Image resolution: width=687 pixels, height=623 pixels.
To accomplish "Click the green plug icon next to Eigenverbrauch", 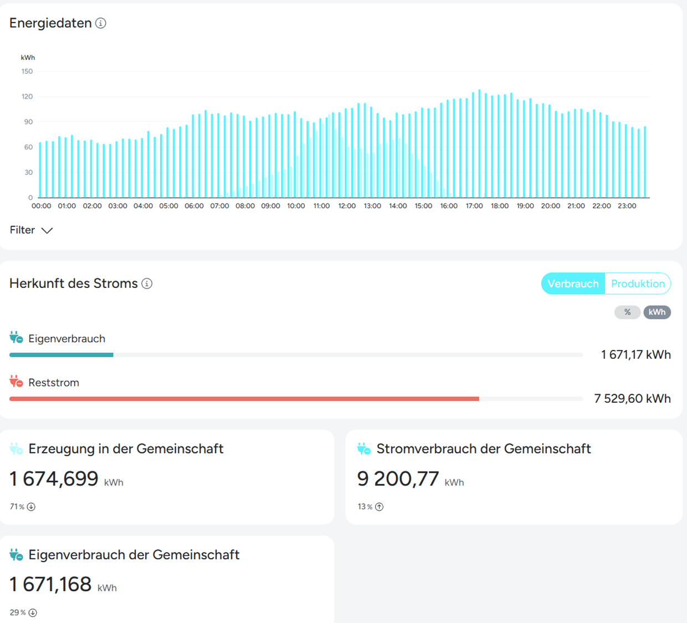I will click(x=16, y=338).
